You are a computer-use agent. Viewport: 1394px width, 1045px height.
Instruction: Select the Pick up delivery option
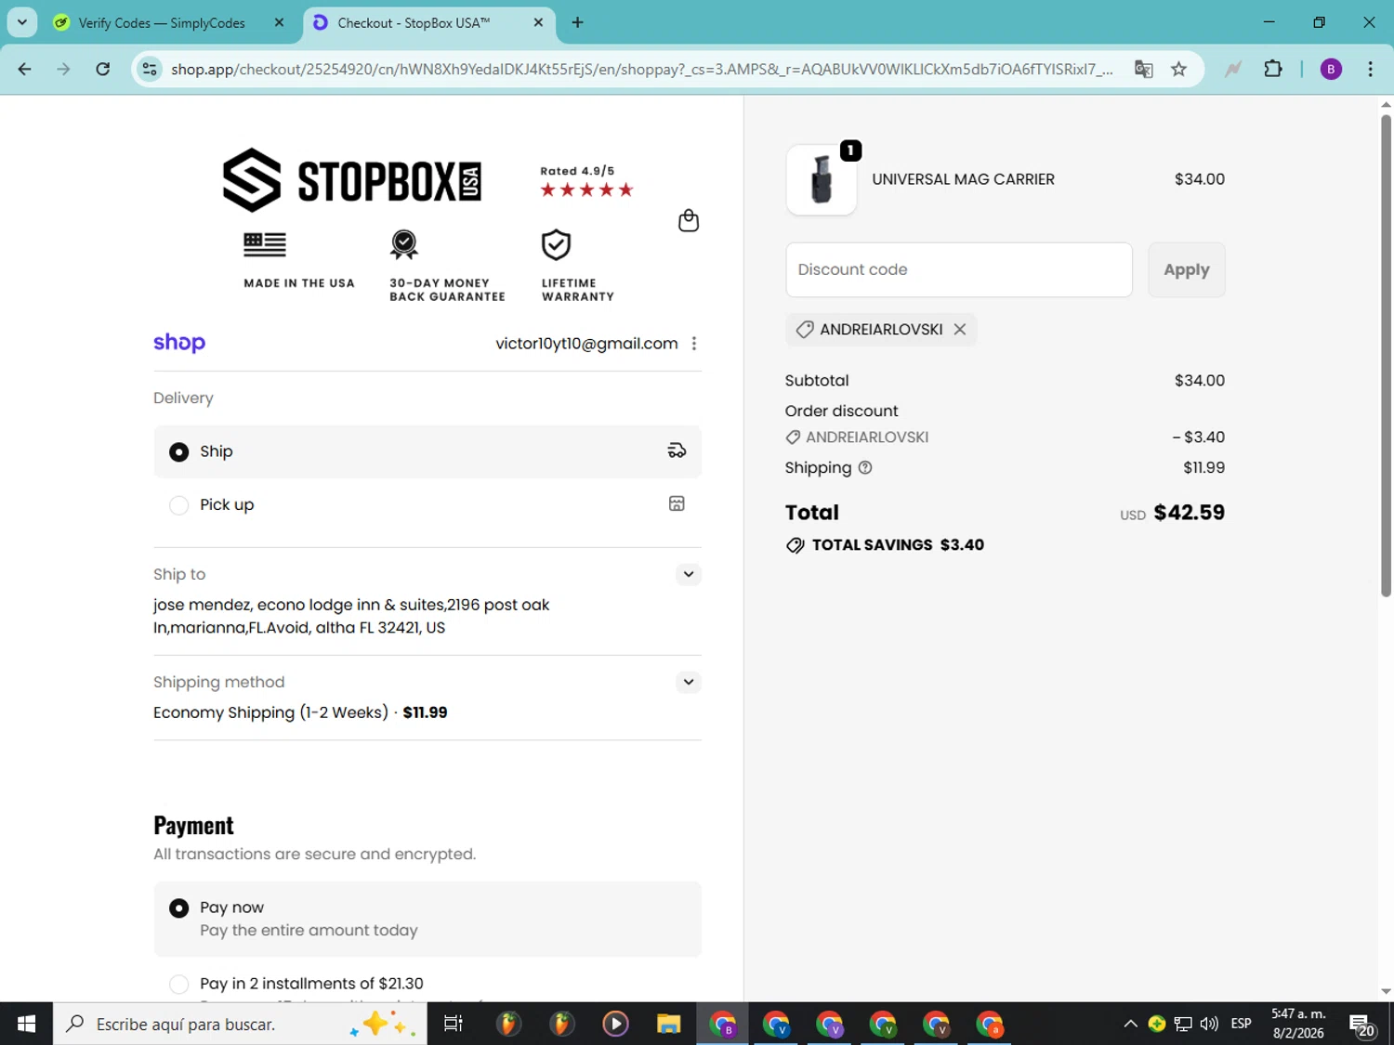427,504
